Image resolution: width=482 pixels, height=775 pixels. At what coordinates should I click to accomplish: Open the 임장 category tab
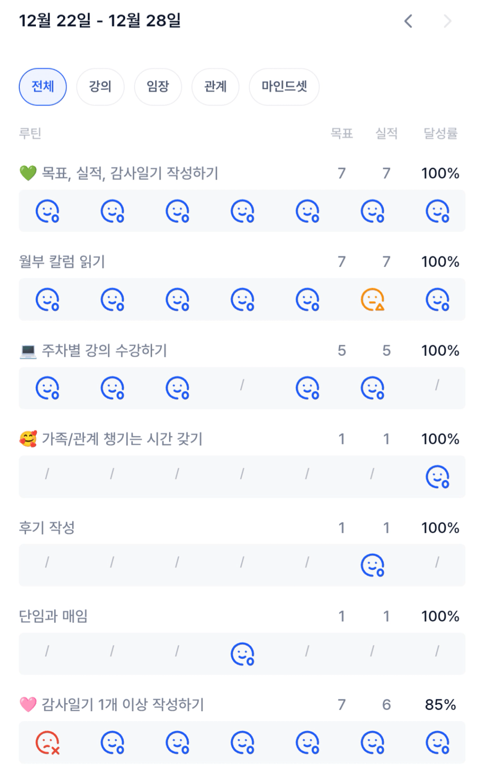(158, 86)
